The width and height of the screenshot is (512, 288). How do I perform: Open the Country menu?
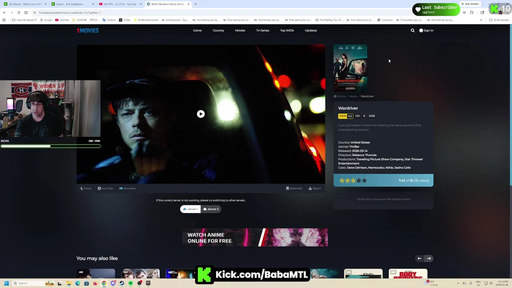(218, 30)
